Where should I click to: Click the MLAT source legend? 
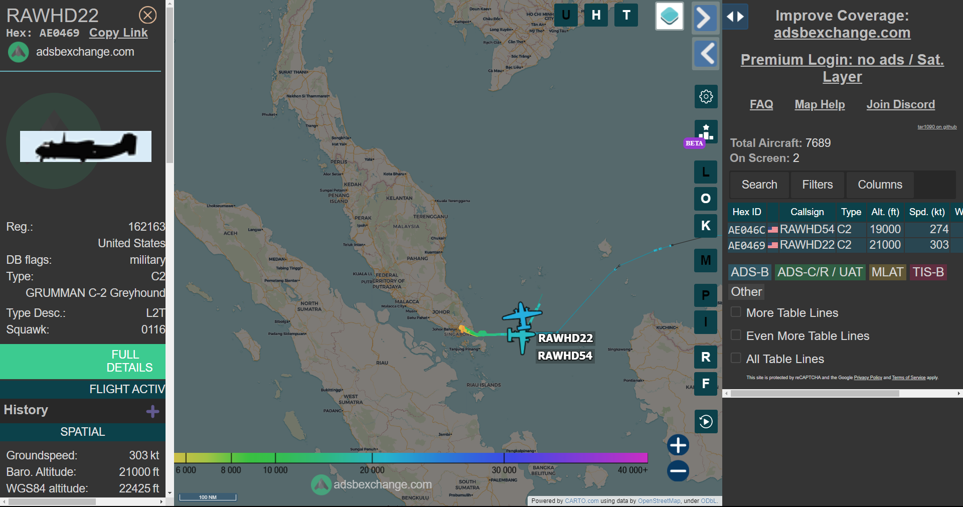tap(887, 272)
